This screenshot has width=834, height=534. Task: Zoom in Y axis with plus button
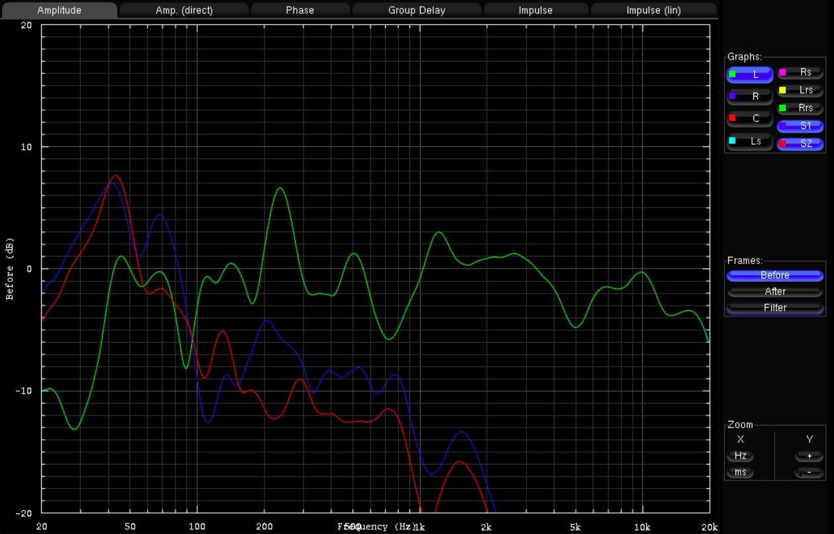click(x=809, y=456)
